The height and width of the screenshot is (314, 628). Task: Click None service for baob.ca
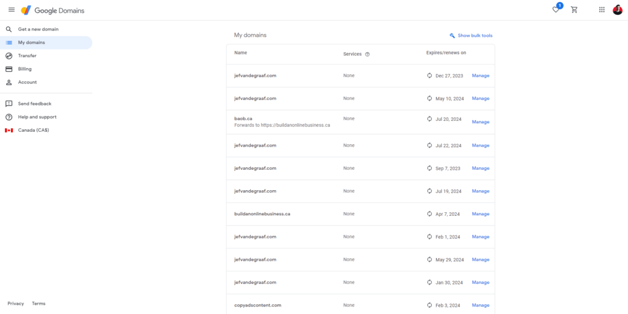tap(349, 118)
